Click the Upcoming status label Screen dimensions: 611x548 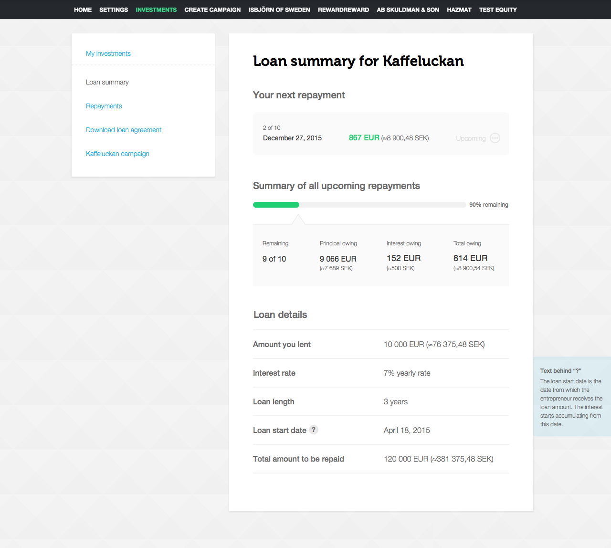coord(471,138)
